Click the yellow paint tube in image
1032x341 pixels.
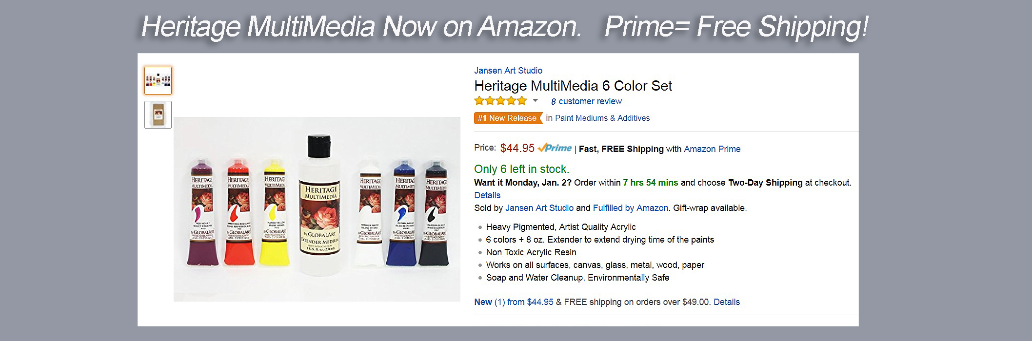(x=275, y=214)
